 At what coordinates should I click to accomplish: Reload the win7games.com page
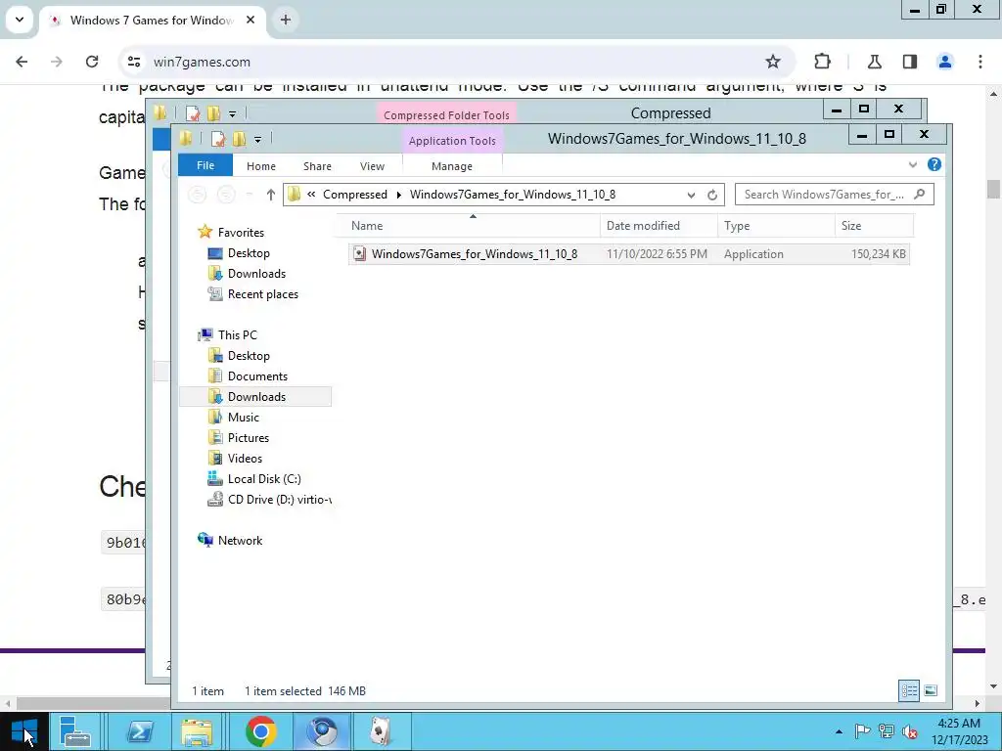pos(92,62)
